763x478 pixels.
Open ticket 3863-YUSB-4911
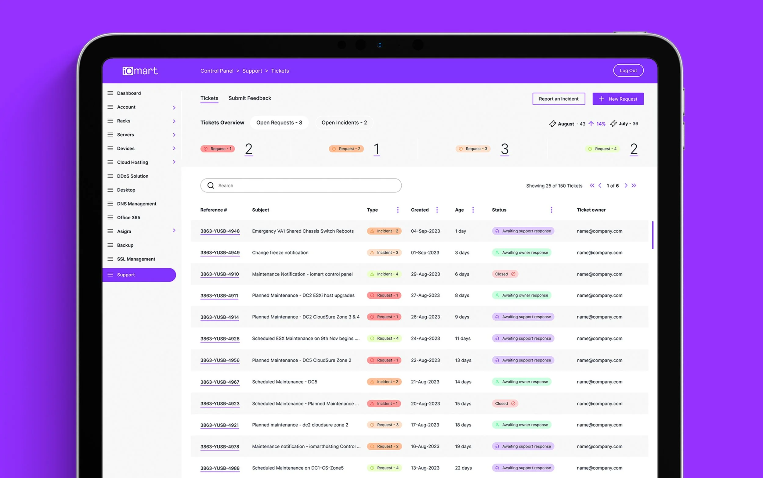pos(219,296)
